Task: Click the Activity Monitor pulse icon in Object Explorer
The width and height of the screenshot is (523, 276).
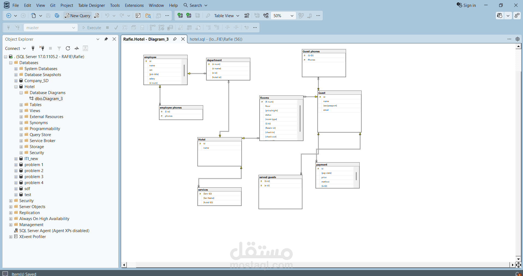Action: [x=77, y=48]
